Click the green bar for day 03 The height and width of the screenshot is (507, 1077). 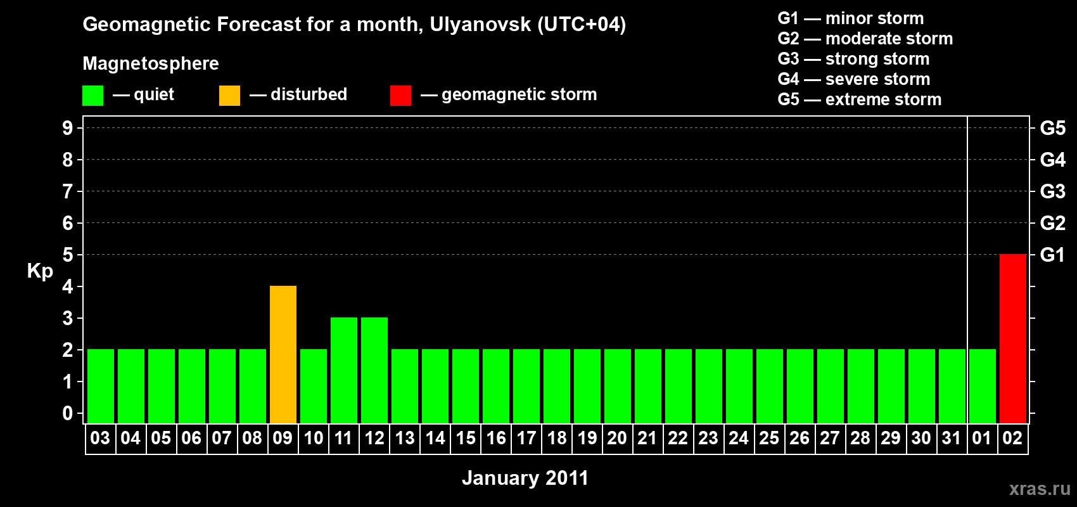(101, 386)
